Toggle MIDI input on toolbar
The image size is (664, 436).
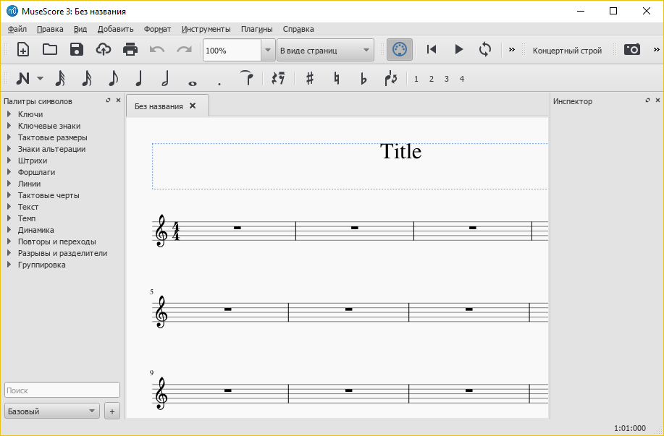click(x=399, y=49)
